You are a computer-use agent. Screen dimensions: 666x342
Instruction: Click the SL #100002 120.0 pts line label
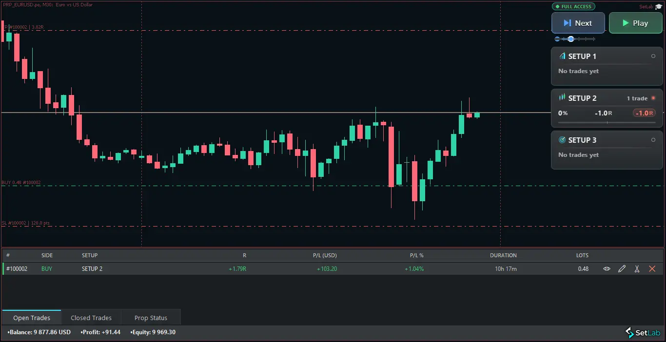click(x=26, y=223)
